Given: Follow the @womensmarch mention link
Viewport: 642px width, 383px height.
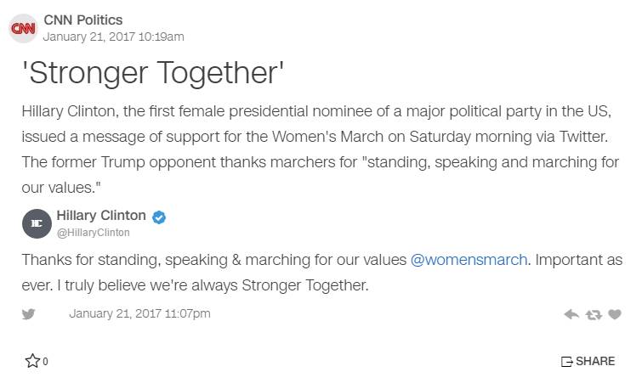Looking at the screenshot, I should point(469,259).
